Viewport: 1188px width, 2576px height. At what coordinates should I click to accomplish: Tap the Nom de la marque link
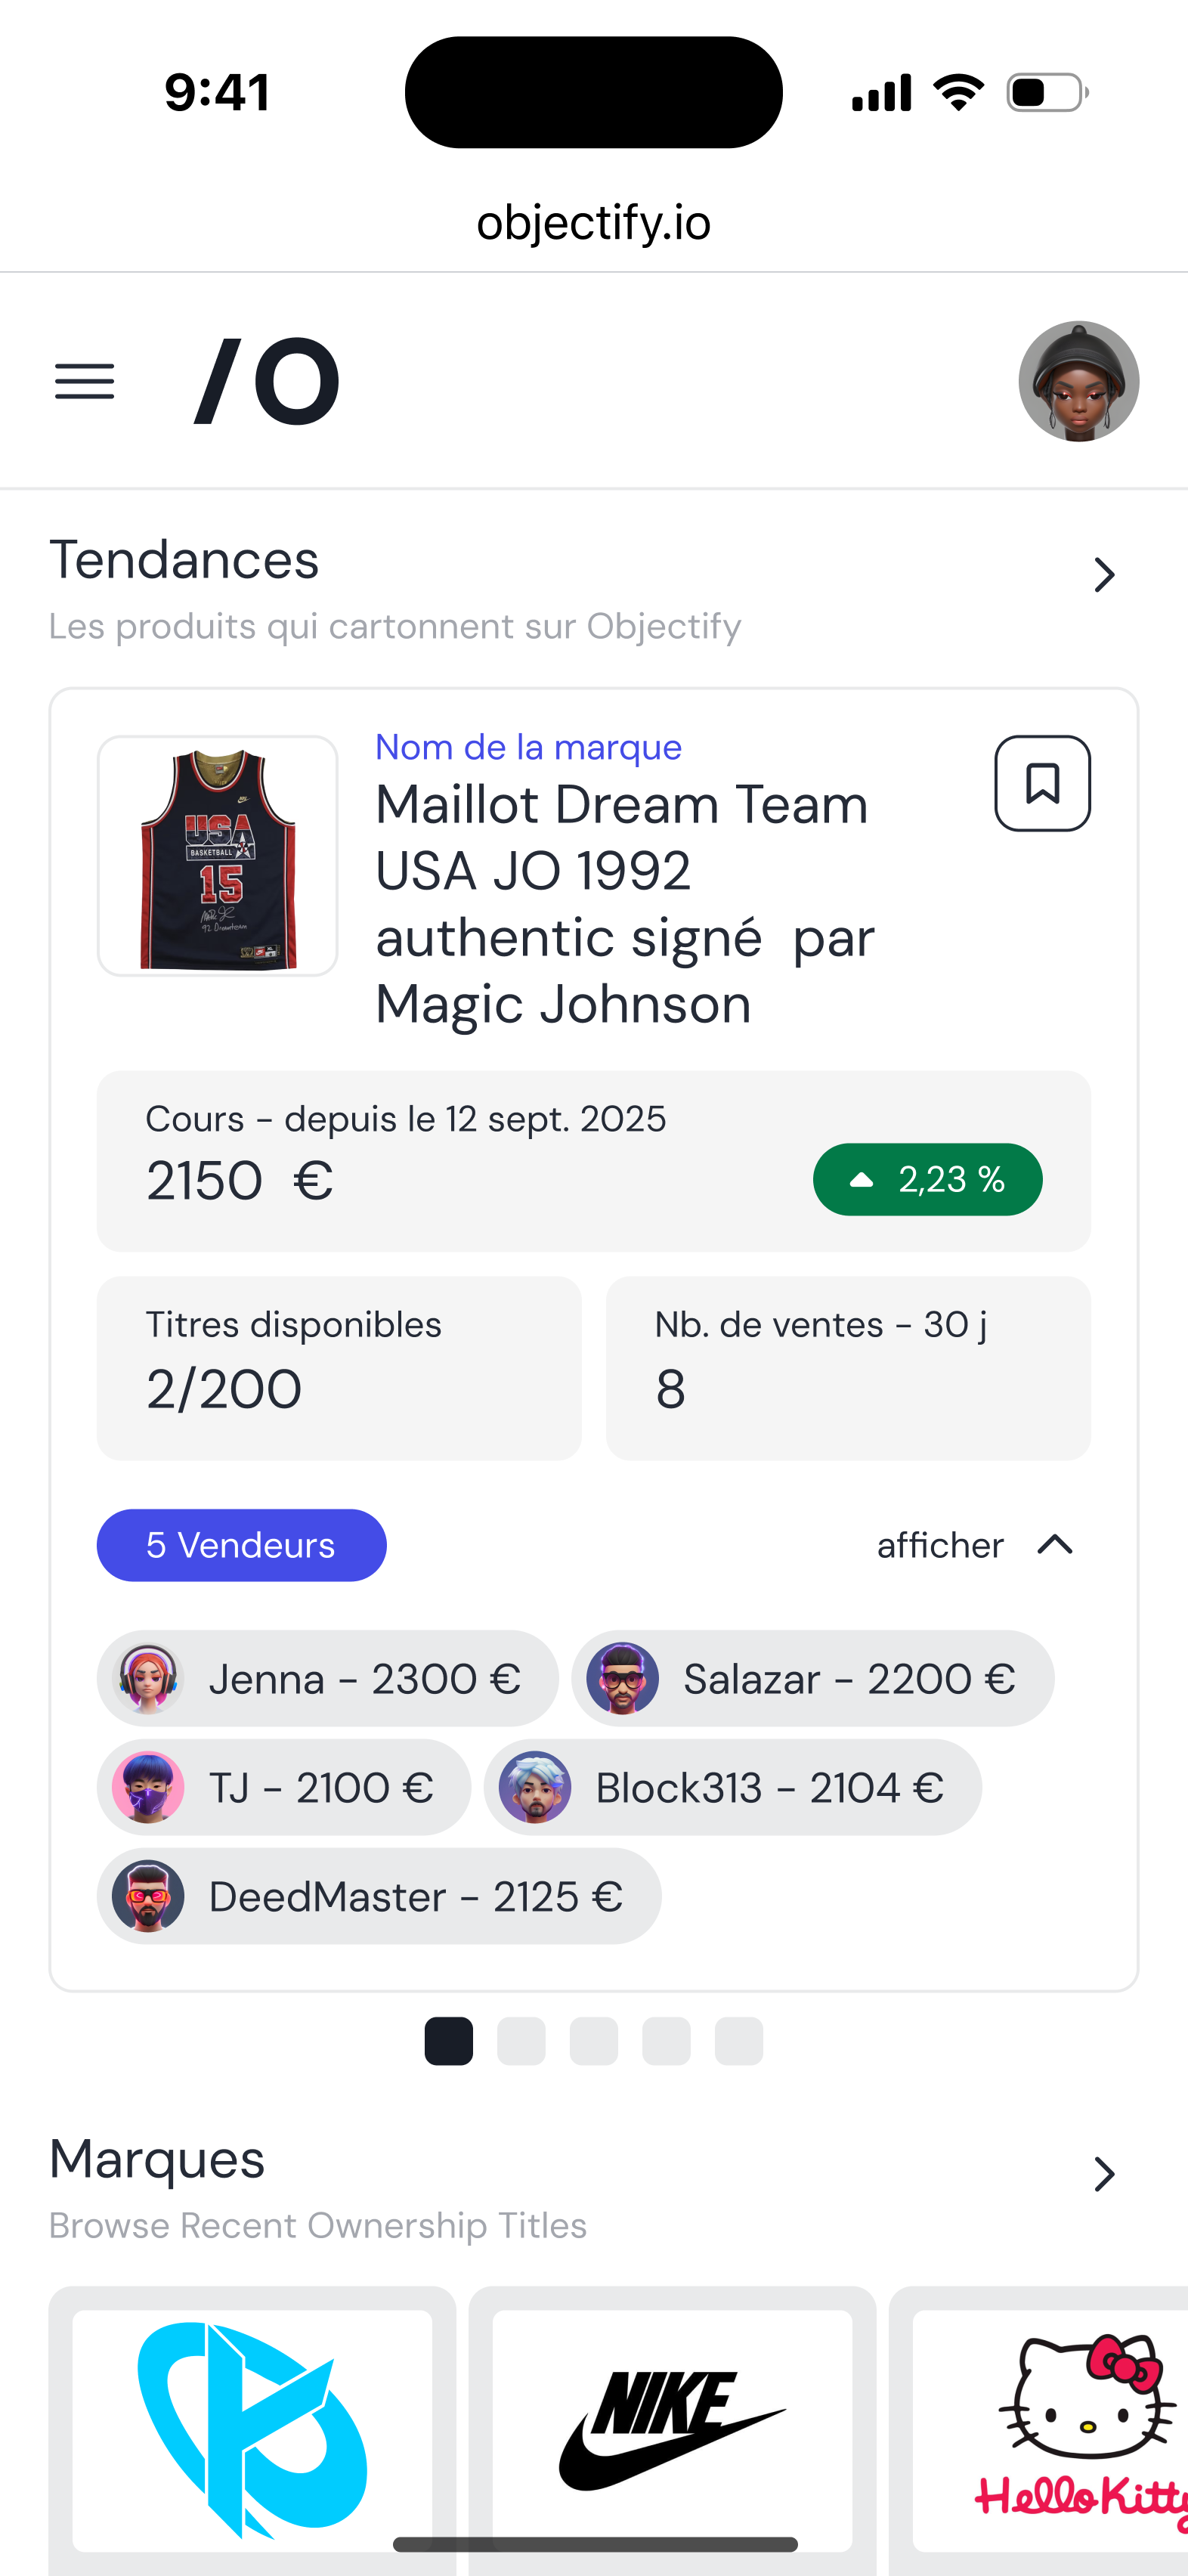pyautogui.click(x=528, y=747)
